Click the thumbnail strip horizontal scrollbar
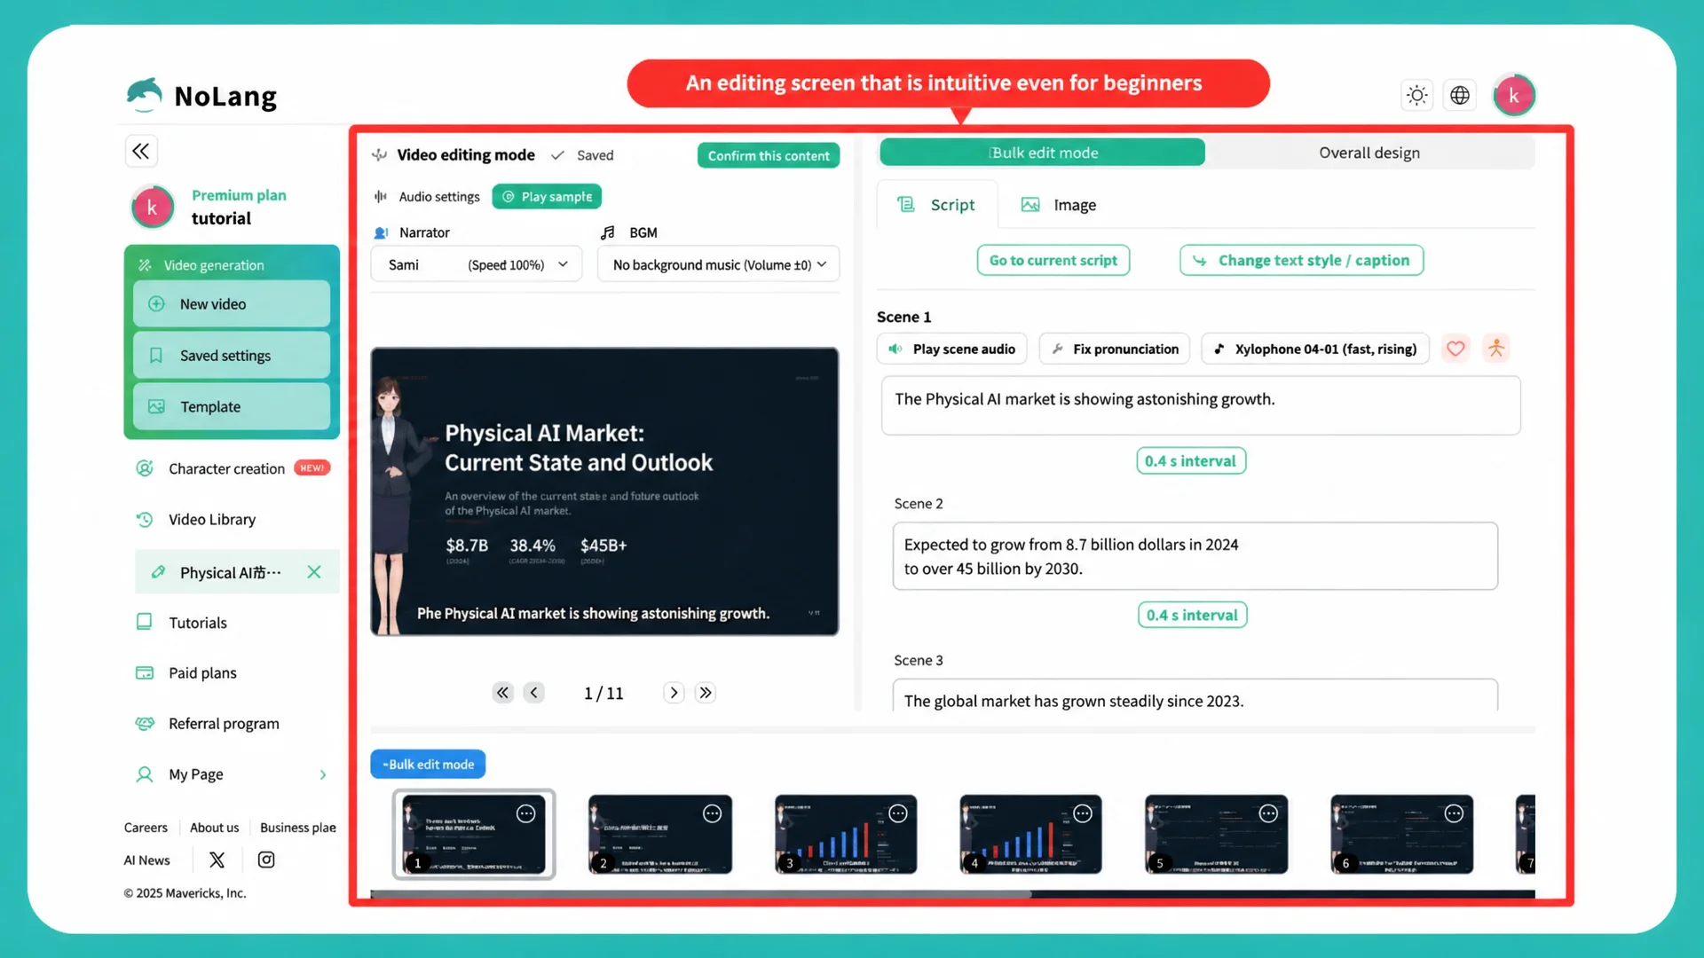This screenshot has width=1704, height=958. click(701, 894)
